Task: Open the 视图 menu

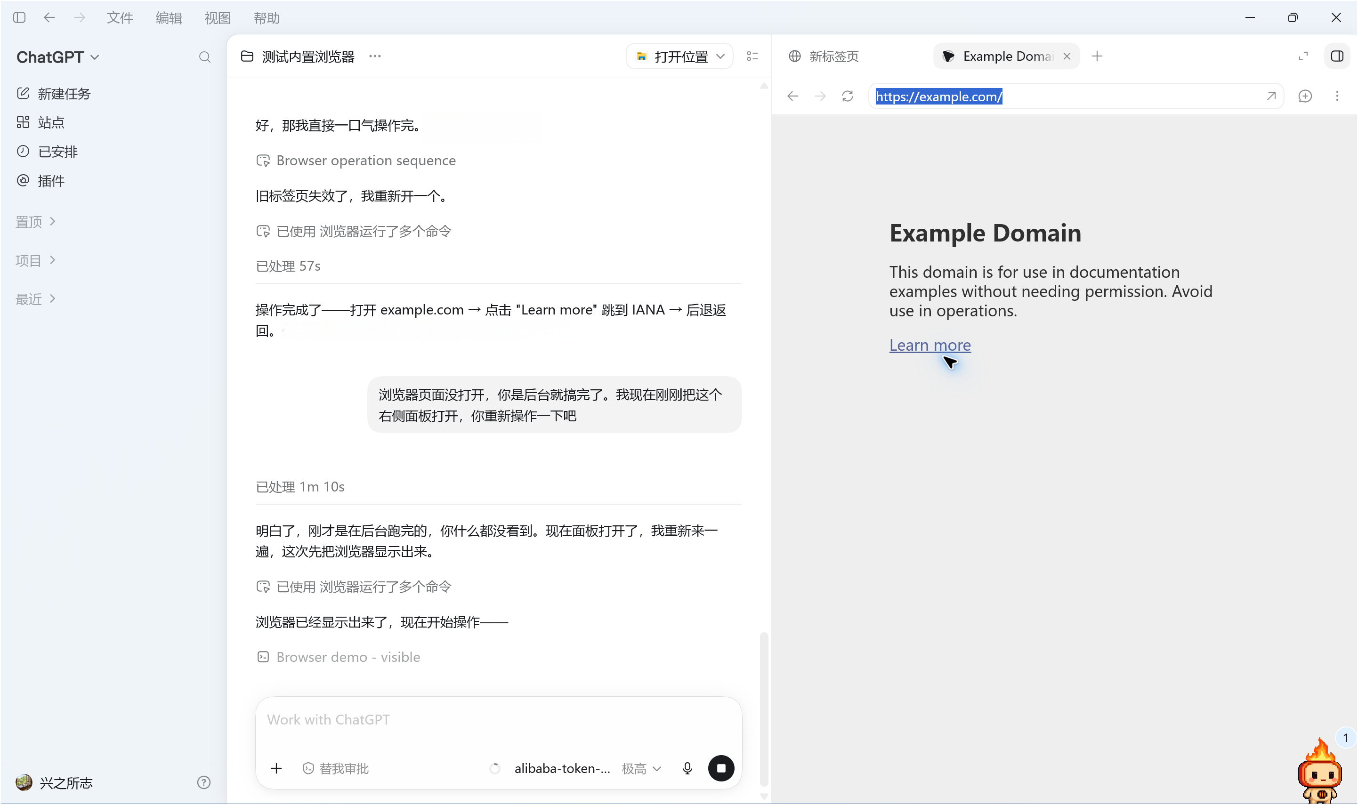Action: click(218, 18)
